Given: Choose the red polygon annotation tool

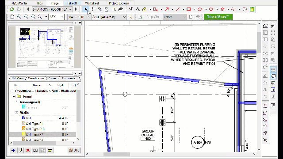Looking at the screenshot, I should pos(211,9).
